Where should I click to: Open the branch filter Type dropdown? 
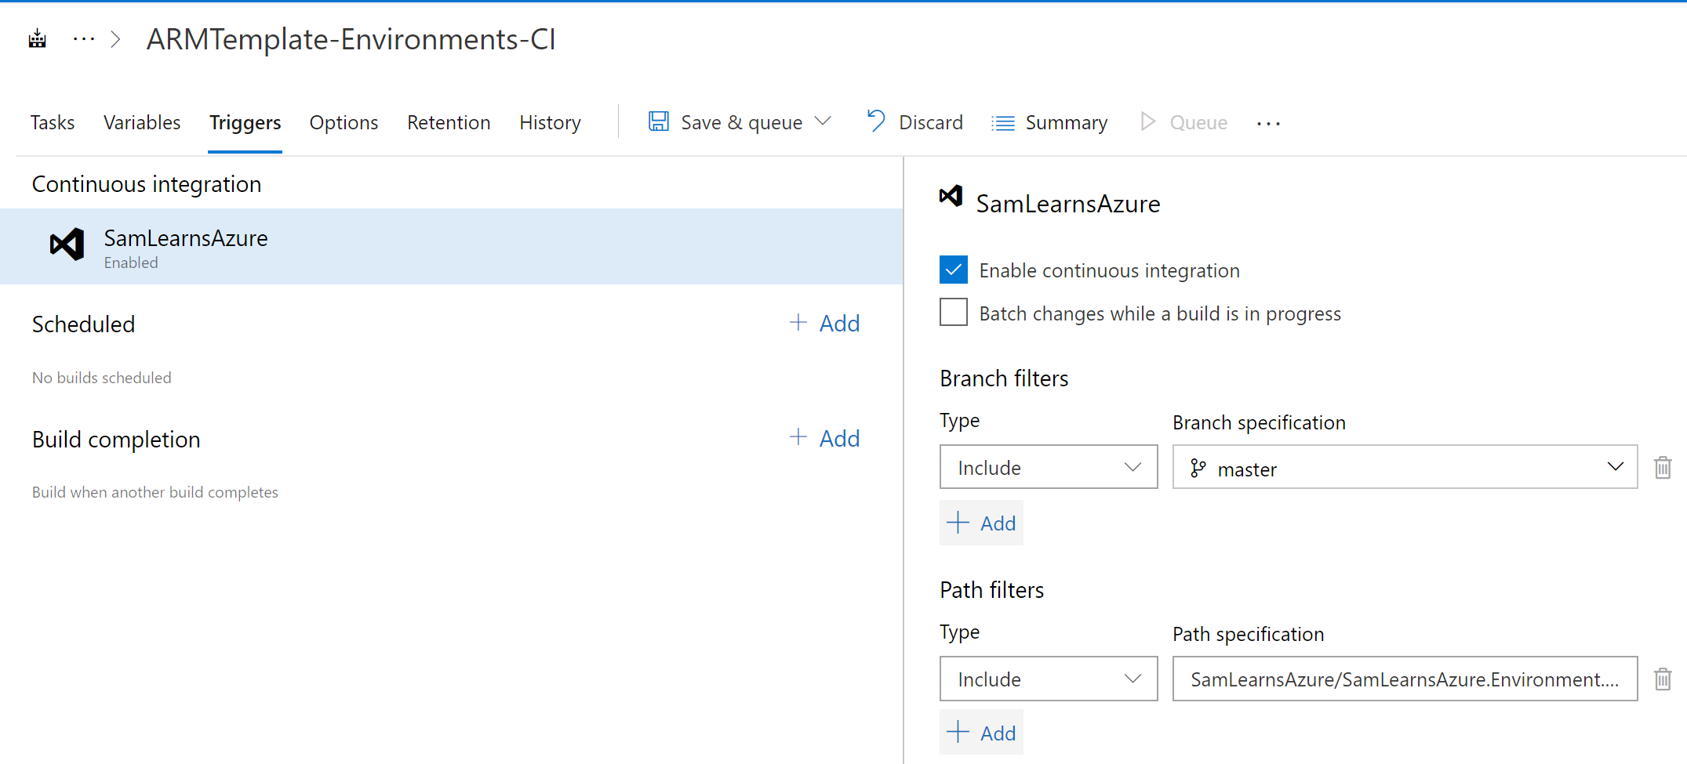pos(1048,467)
